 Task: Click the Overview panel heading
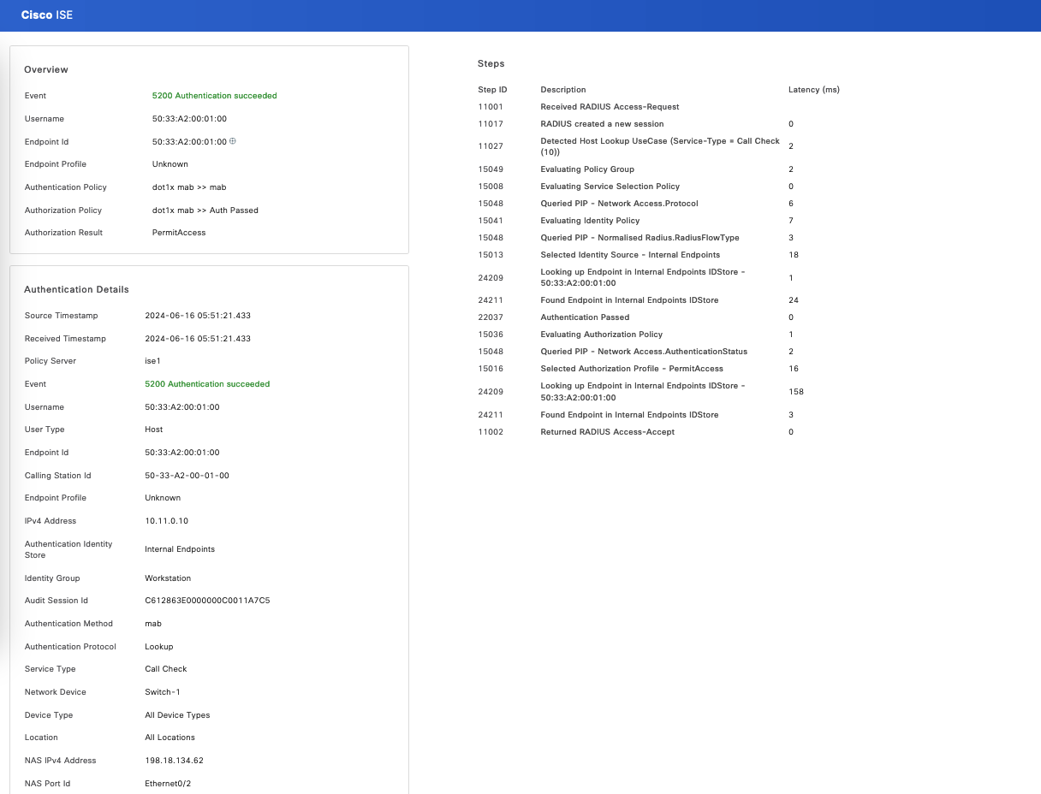tap(46, 69)
